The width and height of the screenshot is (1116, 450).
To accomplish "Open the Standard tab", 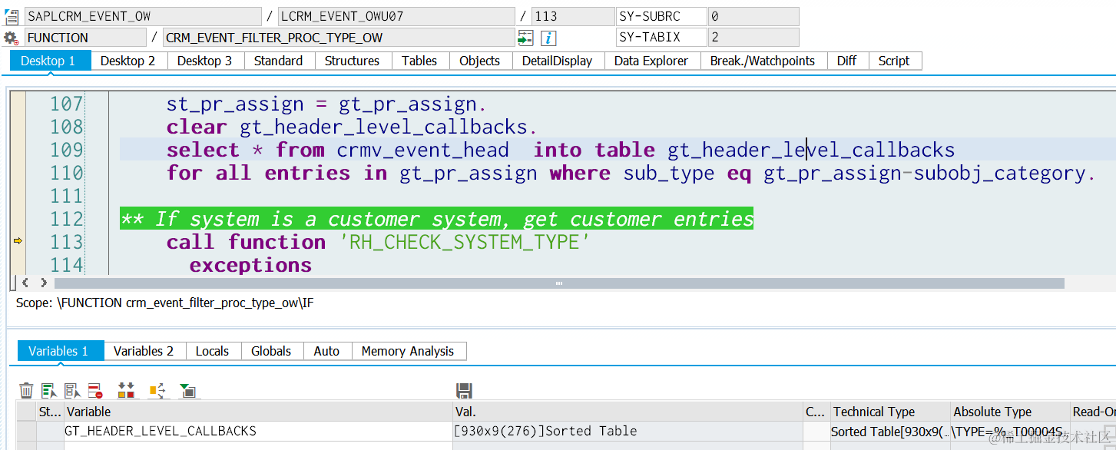I will point(279,61).
